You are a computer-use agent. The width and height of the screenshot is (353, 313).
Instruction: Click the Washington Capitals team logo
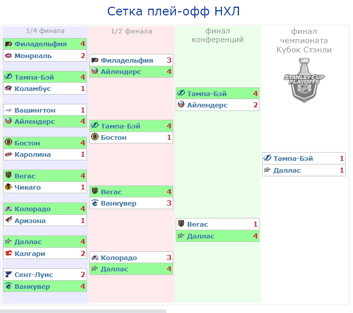click(x=8, y=111)
